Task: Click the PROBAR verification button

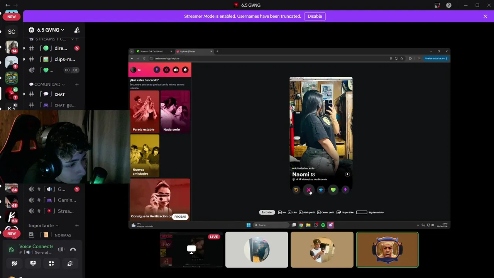Action: [180, 217]
